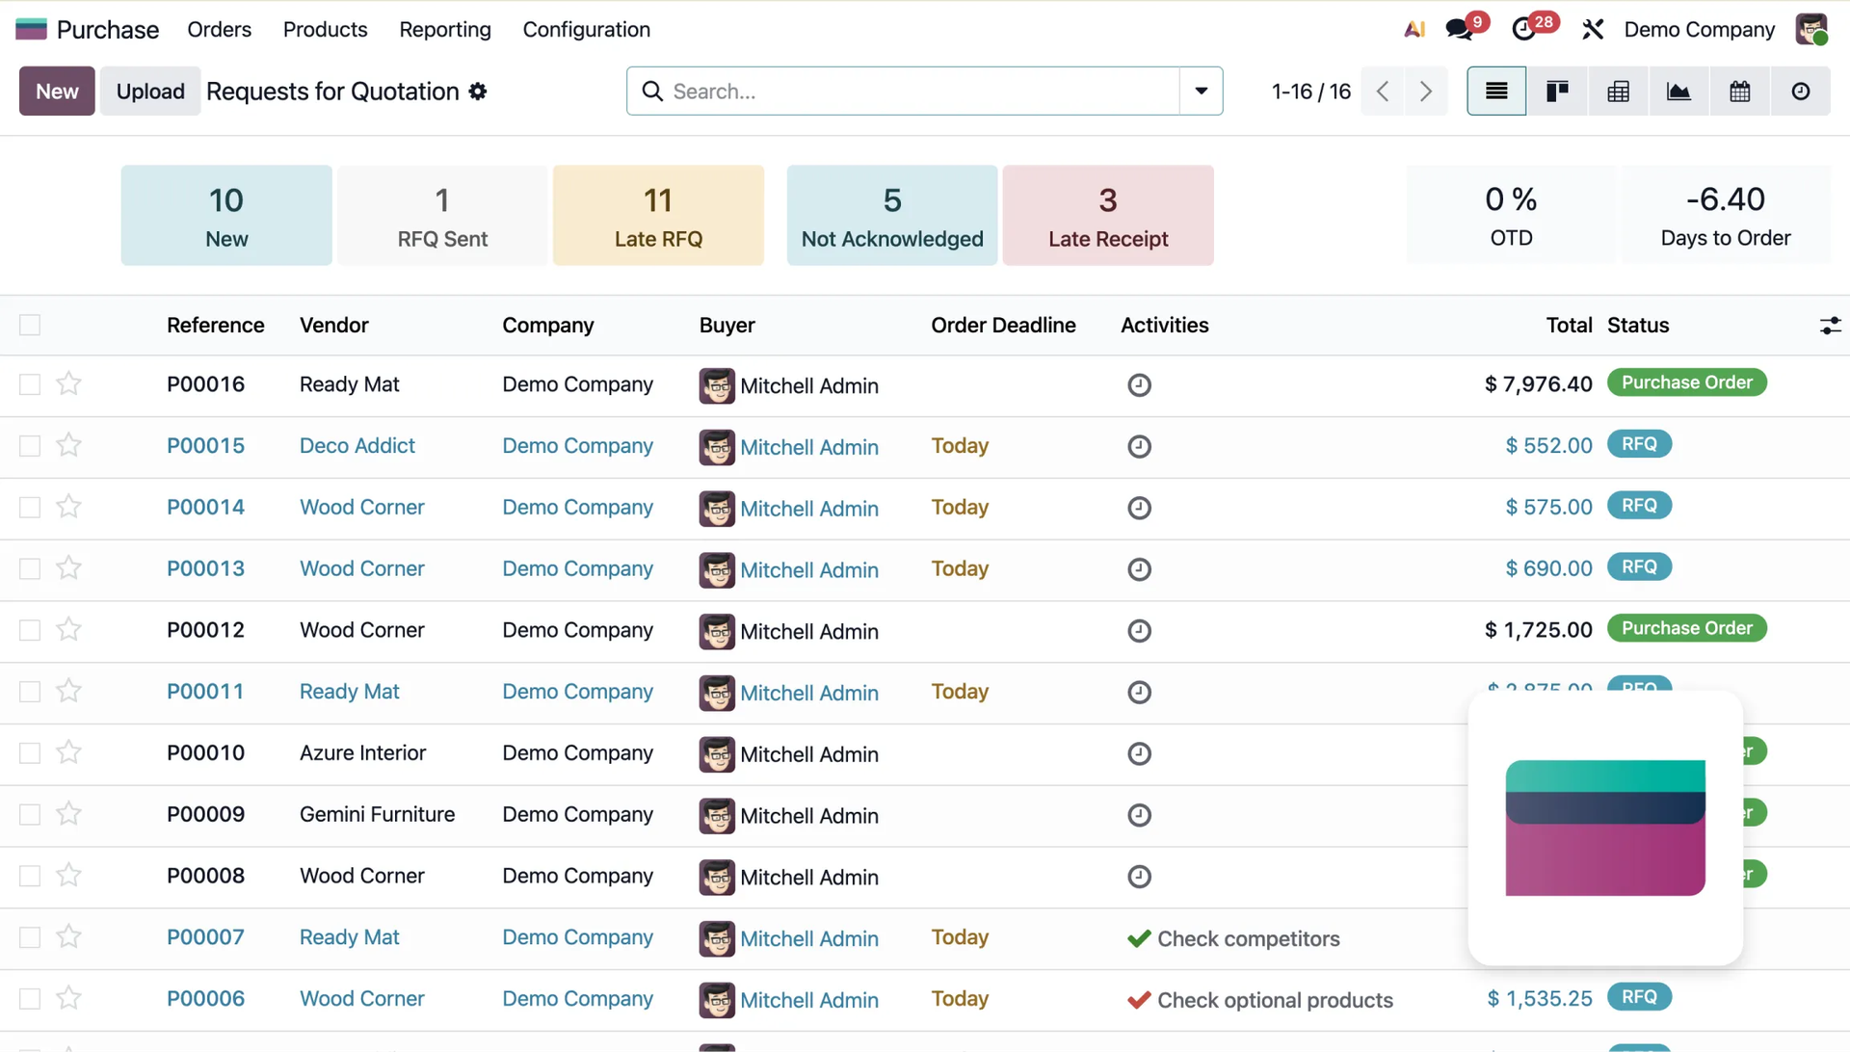Click the Purchase app title
Viewport: 1850px width, 1052px height.
[x=108, y=30]
